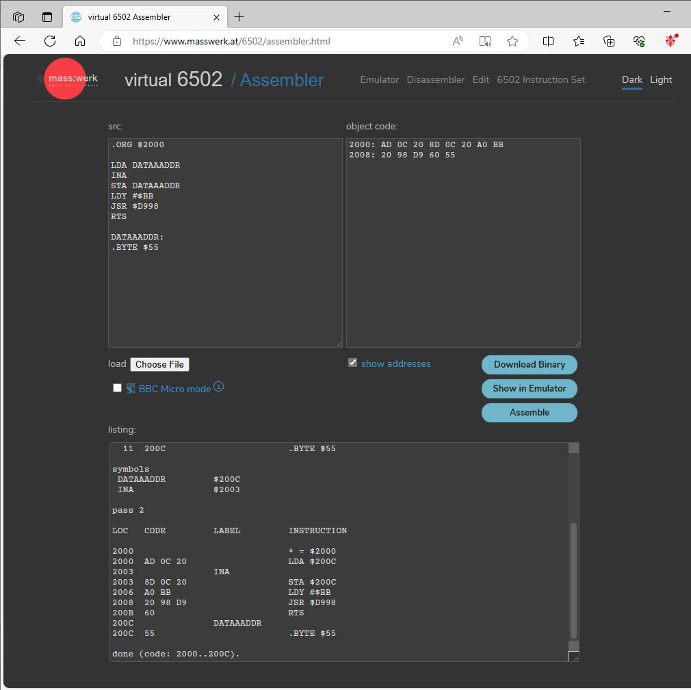Click the listing scrollbar down arrow
Screen dimensions: 691x690
click(x=573, y=646)
